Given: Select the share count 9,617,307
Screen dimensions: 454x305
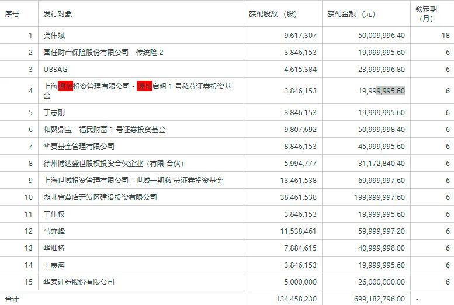Looking at the screenshot, I should 300,35.
